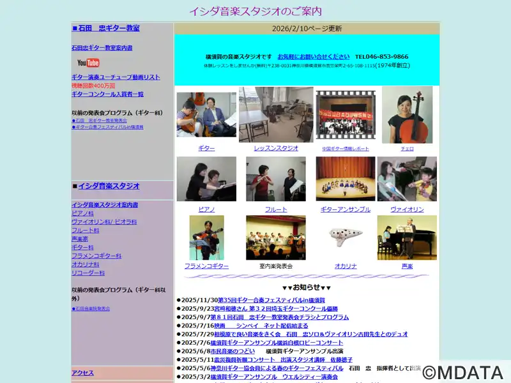Open ギター科 sidebar link
511x383 pixels.
point(82,247)
